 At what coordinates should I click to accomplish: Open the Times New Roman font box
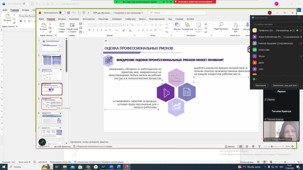click(x=27, y=16)
